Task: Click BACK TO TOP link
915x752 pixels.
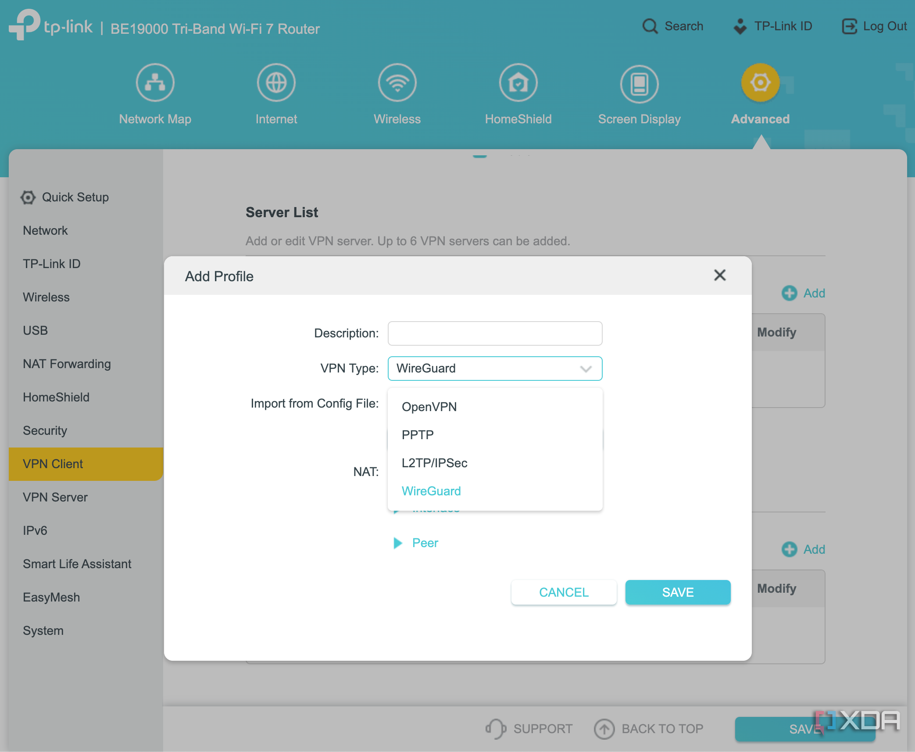Action: pyautogui.click(x=649, y=729)
